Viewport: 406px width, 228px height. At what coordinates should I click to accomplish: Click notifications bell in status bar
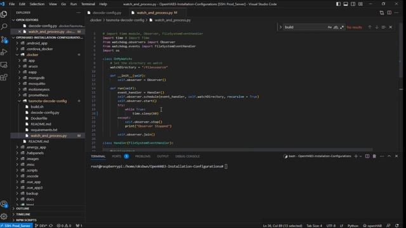point(396,225)
